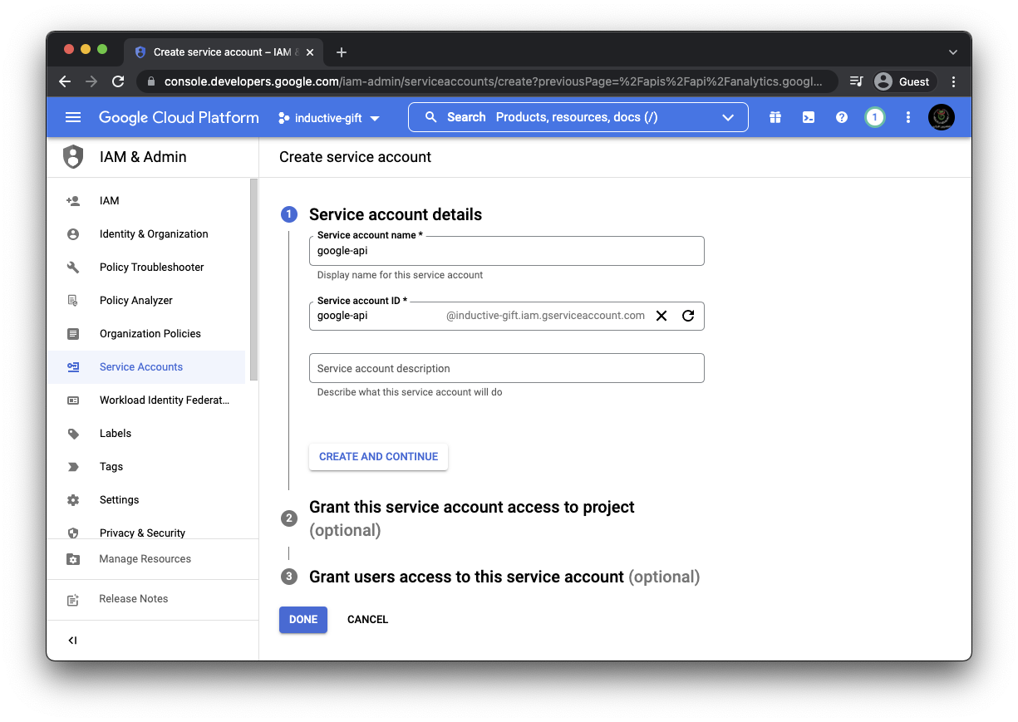Image resolution: width=1018 pixels, height=722 pixels.
Task: Click the Service account name field
Action: 507,251
